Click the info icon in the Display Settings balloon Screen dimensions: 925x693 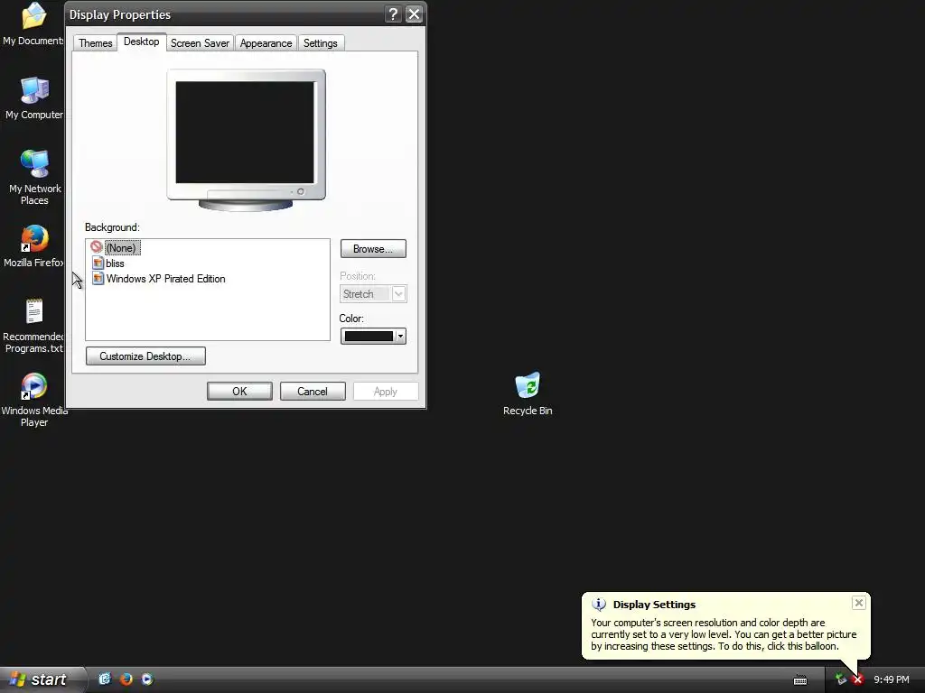point(599,604)
